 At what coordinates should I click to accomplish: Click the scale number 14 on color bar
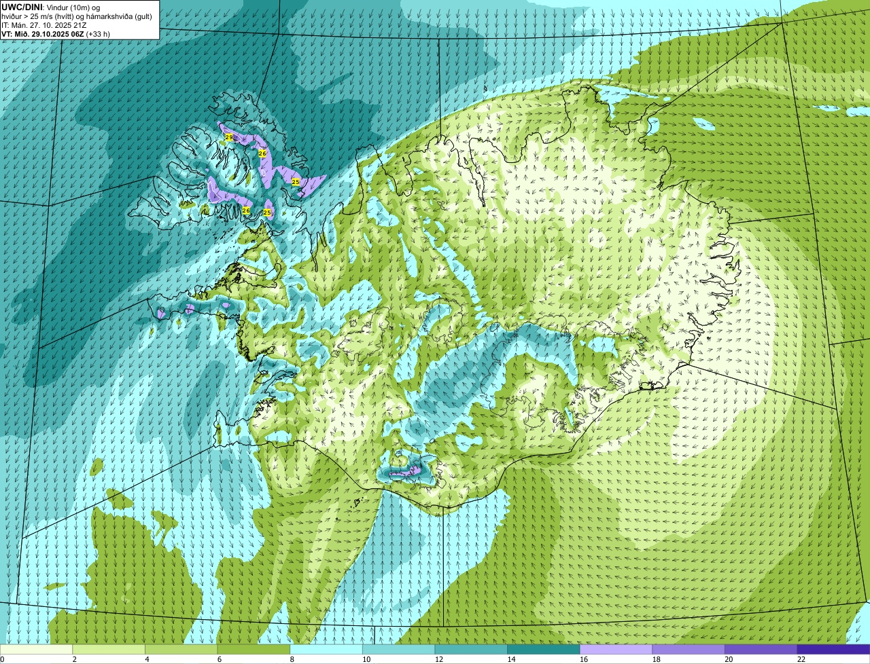tap(511, 659)
